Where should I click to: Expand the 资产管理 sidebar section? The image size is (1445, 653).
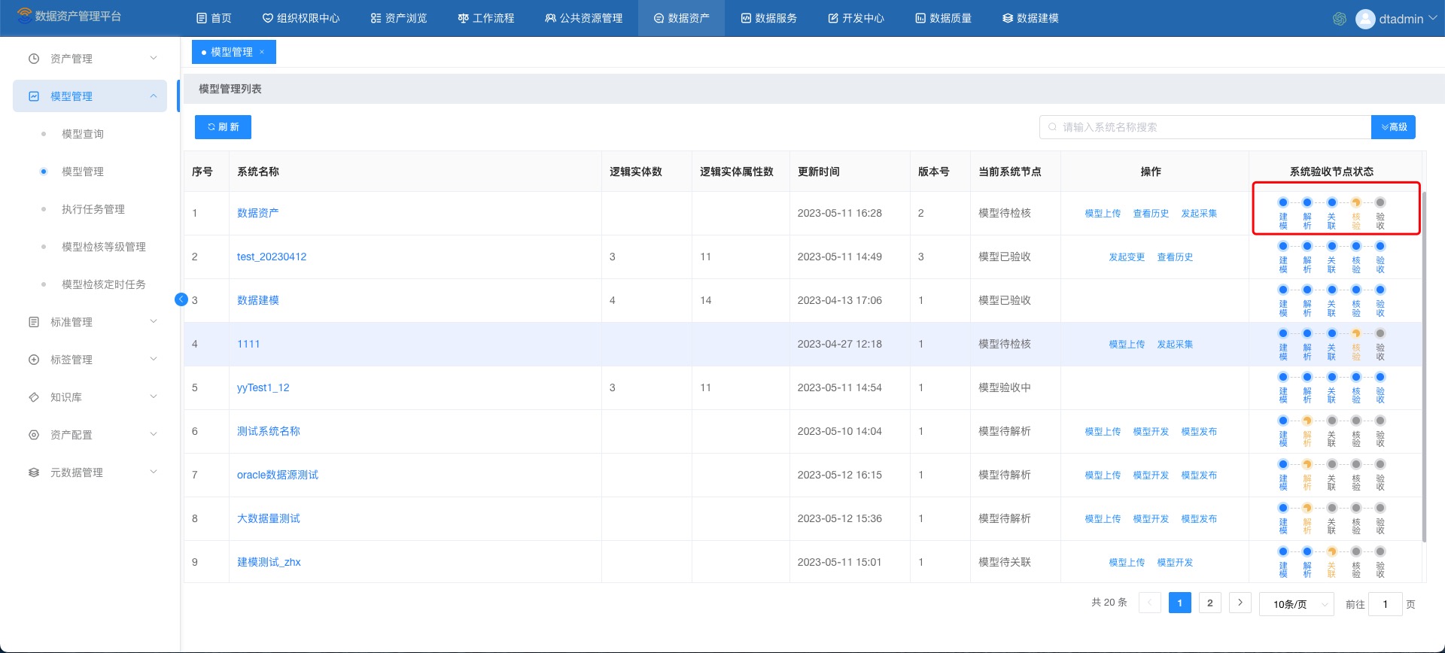click(154, 58)
